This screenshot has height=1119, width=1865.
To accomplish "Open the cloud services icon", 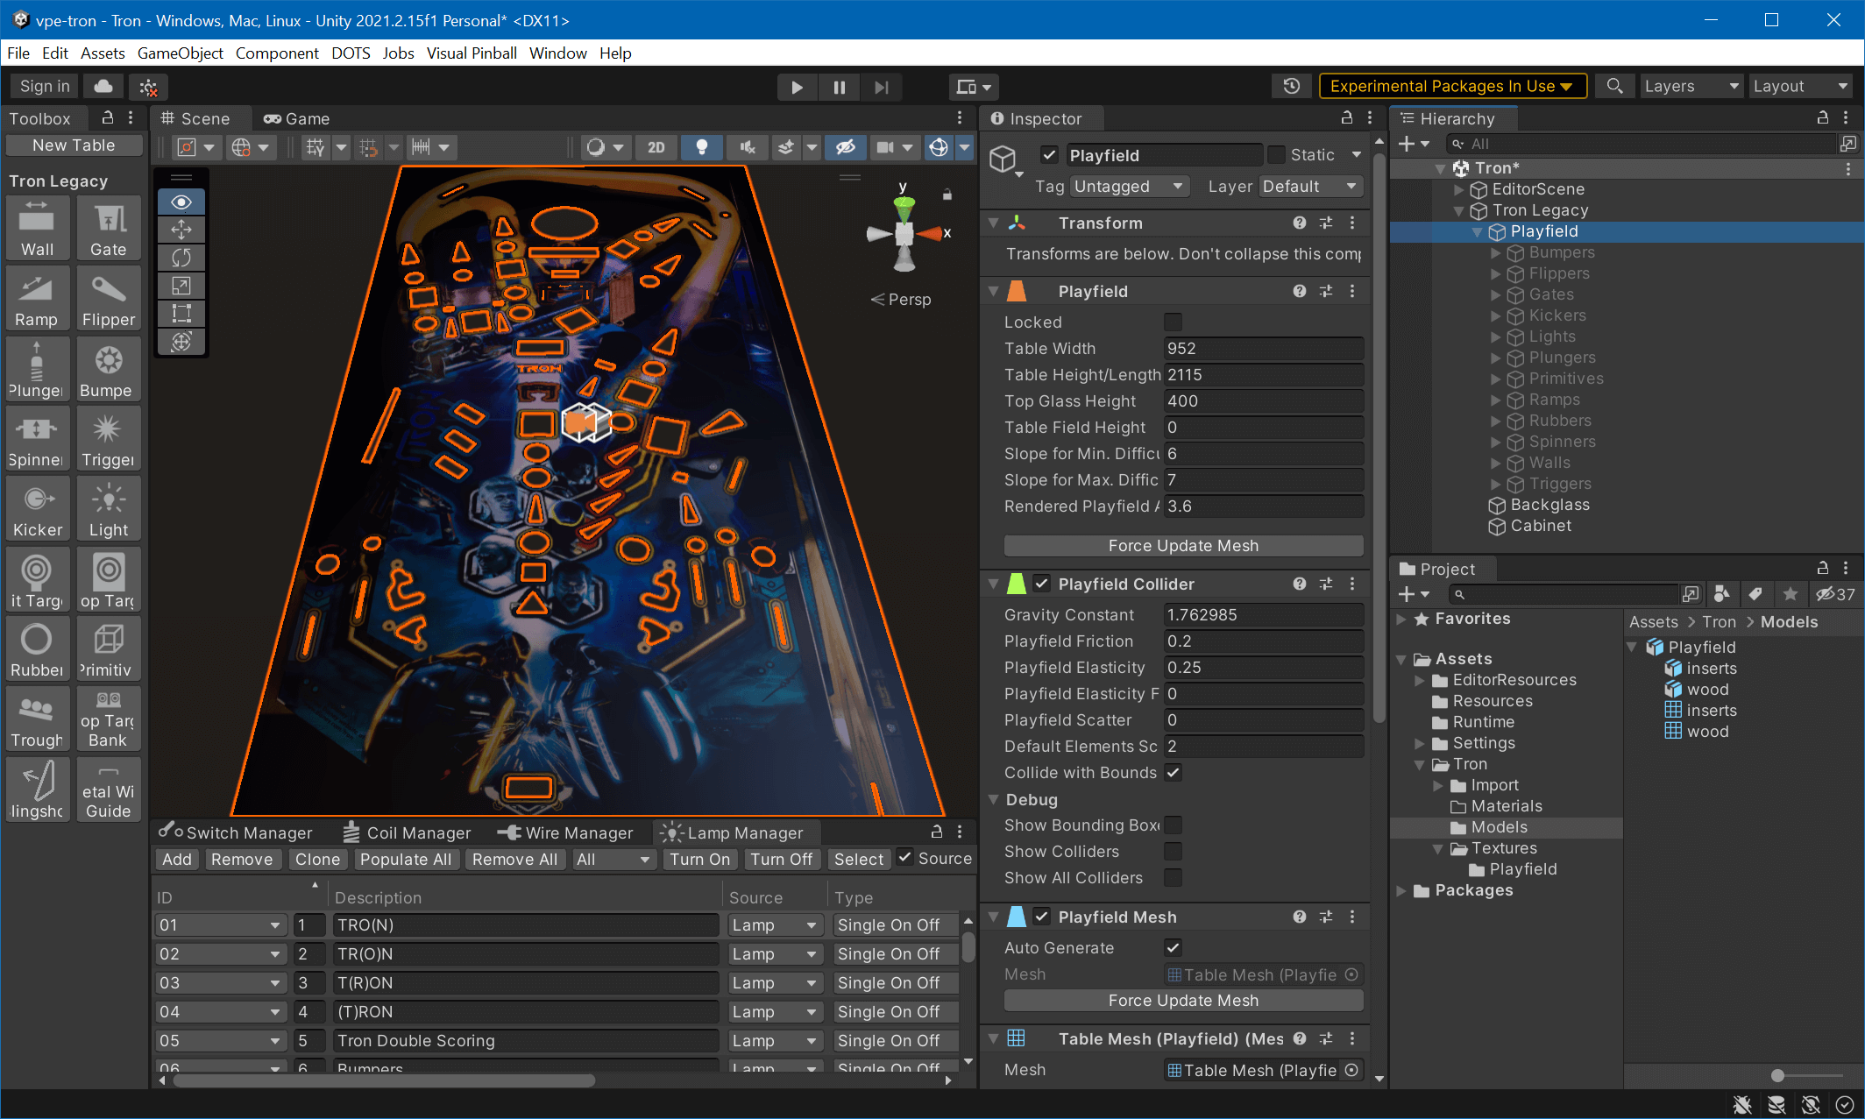I will pos(103,86).
